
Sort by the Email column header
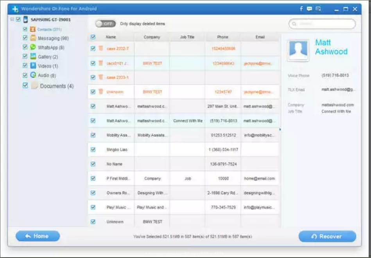click(x=260, y=37)
